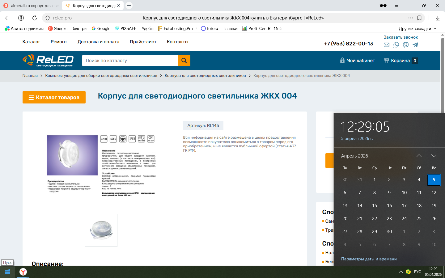445x278 pixels.
Task: Click the WhatsApp contact icon
Action: (396, 45)
